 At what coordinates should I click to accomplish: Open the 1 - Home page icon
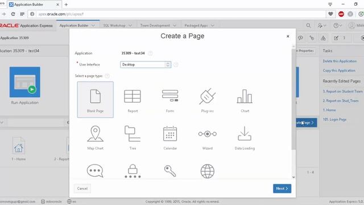pyautogui.click(x=19, y=146)
